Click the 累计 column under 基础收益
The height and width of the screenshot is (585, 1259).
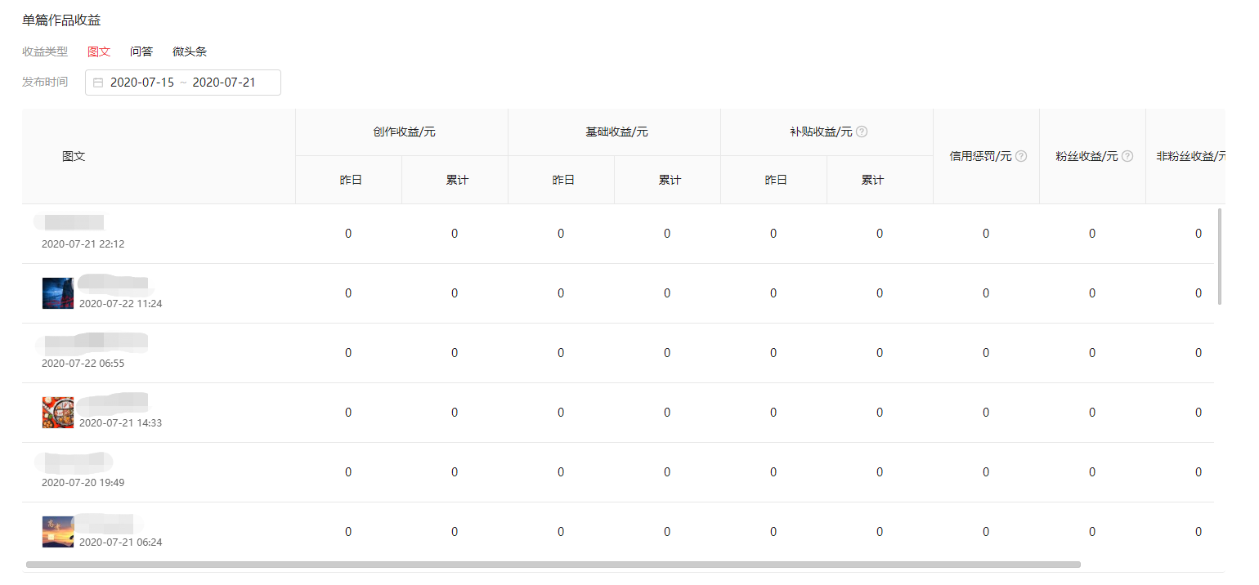point(667,179)
